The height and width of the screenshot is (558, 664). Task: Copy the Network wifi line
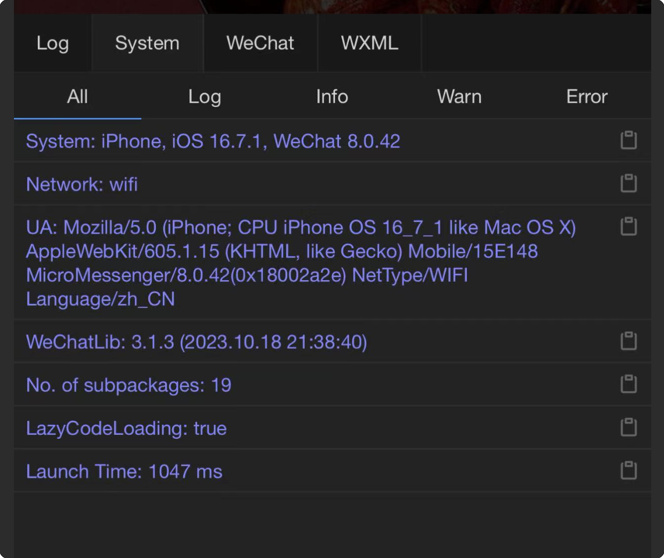point(629,183)
